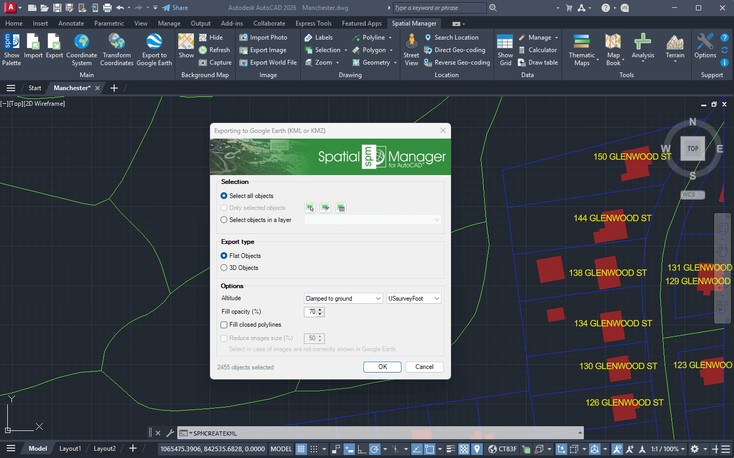Open the Express Tools ribbon tab
The width and height of the screenshot is (734, 458).
point(313,23)
